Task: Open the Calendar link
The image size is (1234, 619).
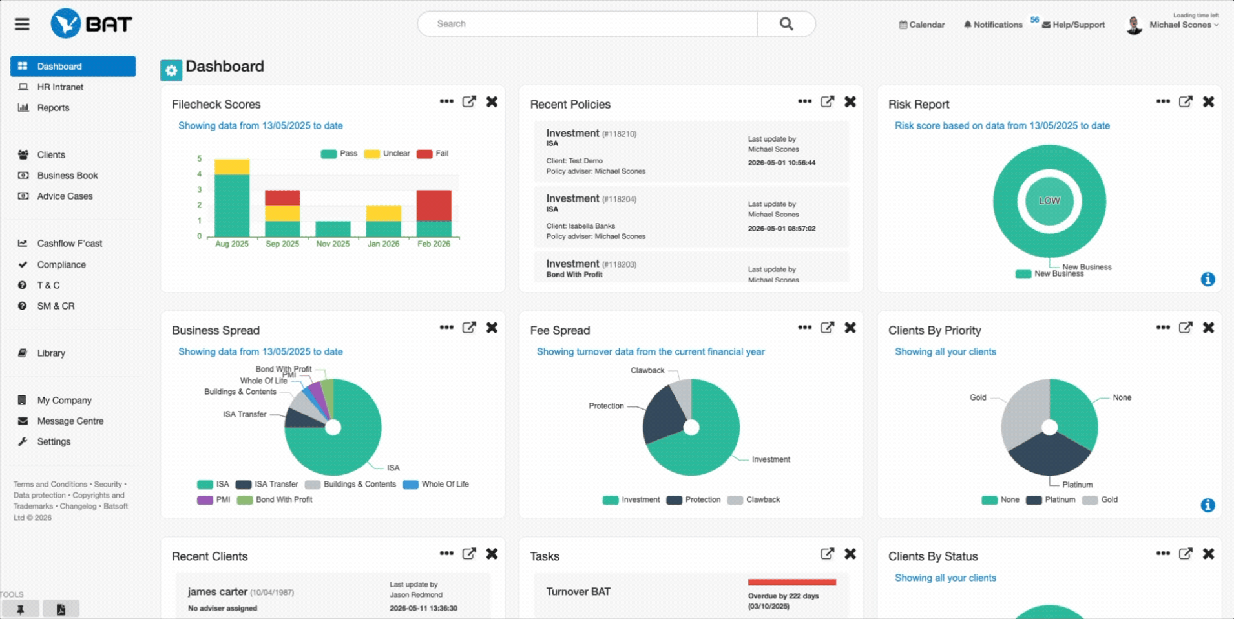Action: 922,25
